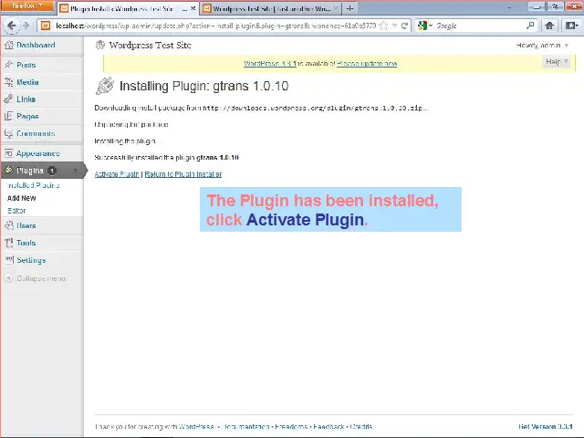Open the search engine selector dropdown
The height and width of the screenshot is (438, 584).
(430, 26)
